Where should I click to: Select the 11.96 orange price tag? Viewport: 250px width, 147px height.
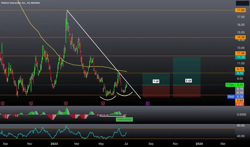[240, 53]
